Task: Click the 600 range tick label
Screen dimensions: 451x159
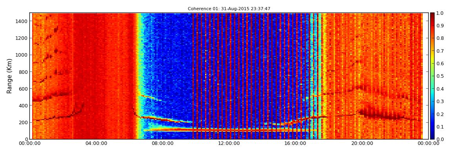Action: (23, 89)
